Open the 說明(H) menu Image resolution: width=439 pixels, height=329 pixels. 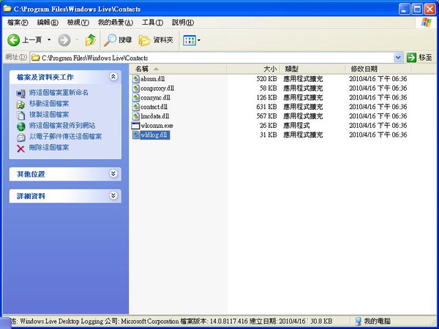[183, 23]
